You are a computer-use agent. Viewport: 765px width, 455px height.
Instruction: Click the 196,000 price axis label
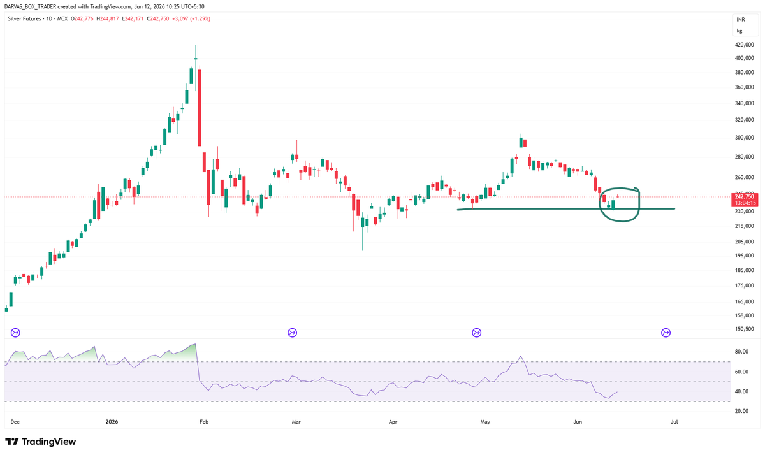[745, 256]
